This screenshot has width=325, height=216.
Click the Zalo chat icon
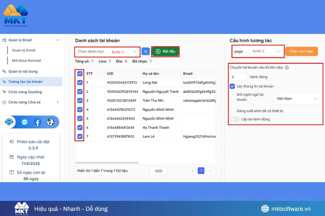[25, 122]
